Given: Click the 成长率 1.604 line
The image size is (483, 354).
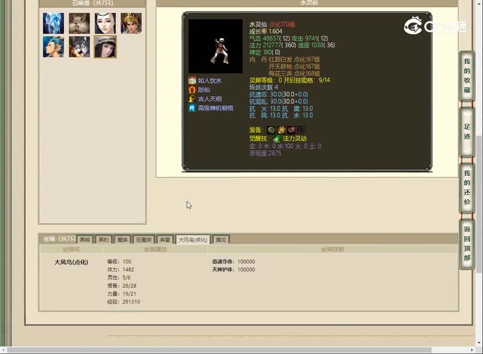Looking at the screenshot, I should click(266, 31).
